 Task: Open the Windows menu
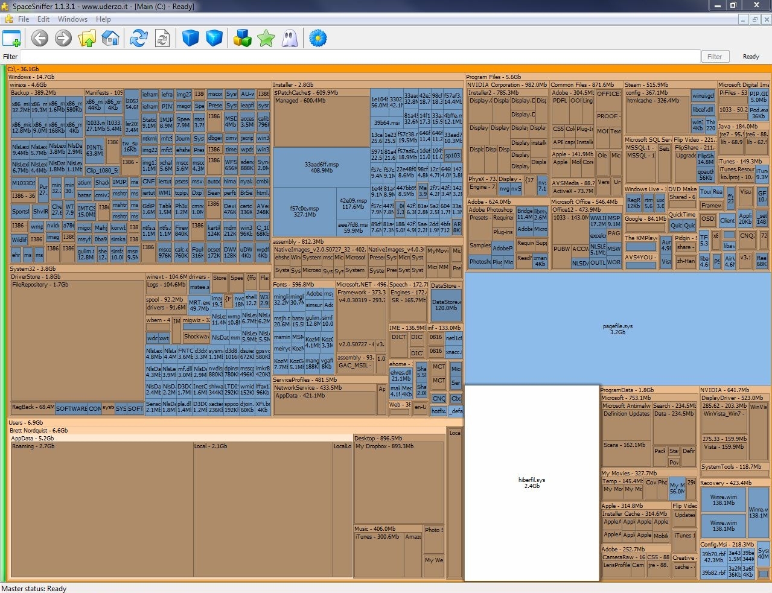coord(72,19)
